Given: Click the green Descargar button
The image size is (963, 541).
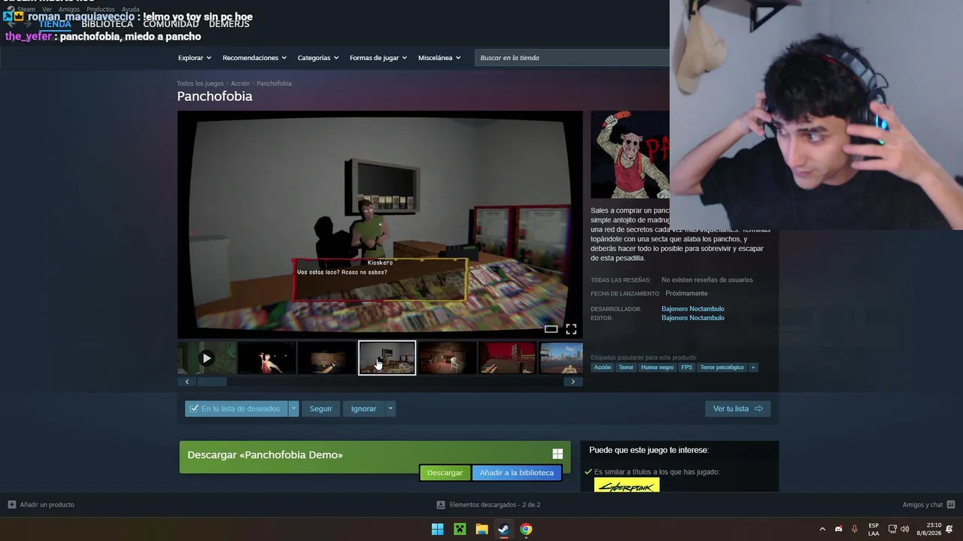Looking at the screenshot, I should coord(445,473).
